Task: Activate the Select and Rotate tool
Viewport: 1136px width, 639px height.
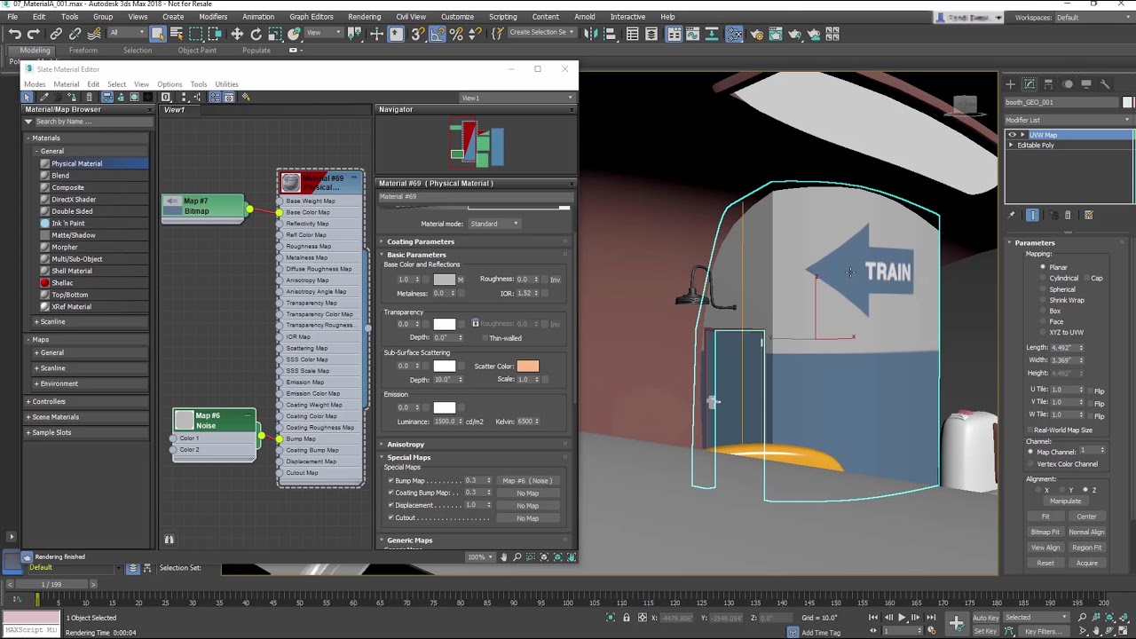Action: point(256,34)
